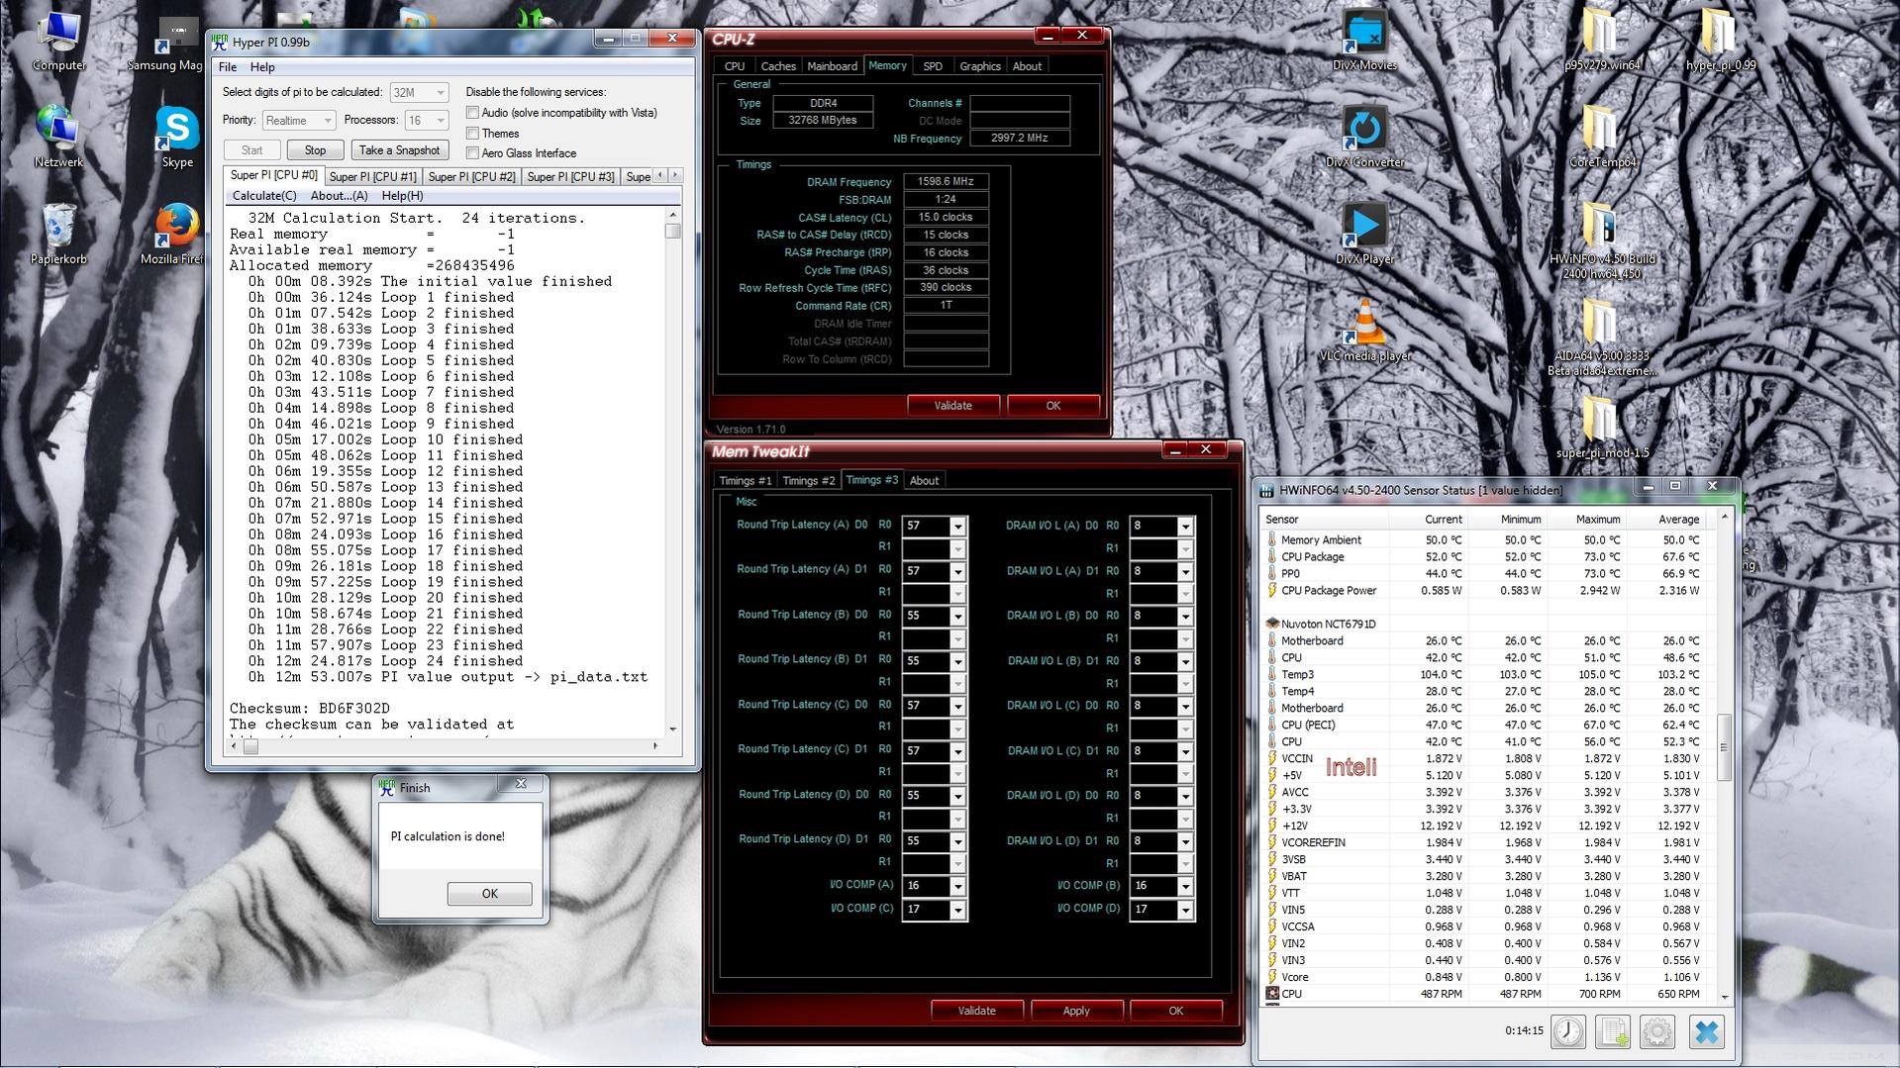Image resolution: width=1900 pixels, height=1068 pixels.
Task: Switch to Super PI [CPU #1] tab
Action: click(x=373, y=177)
